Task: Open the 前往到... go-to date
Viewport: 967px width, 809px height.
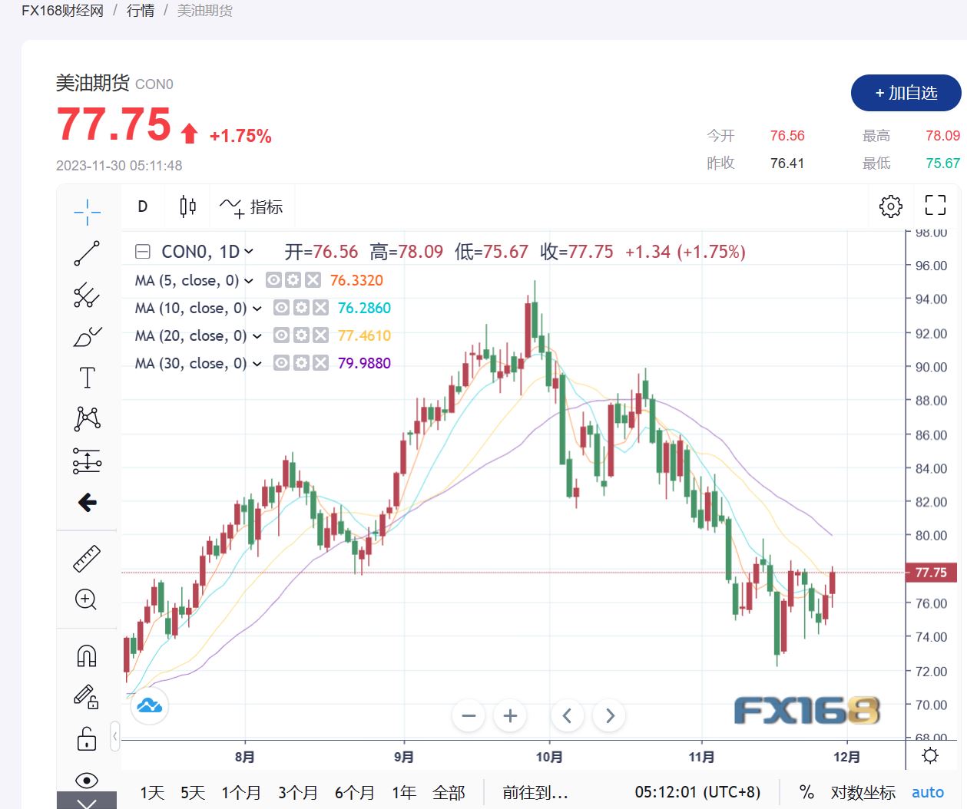Action: (535, 793)
